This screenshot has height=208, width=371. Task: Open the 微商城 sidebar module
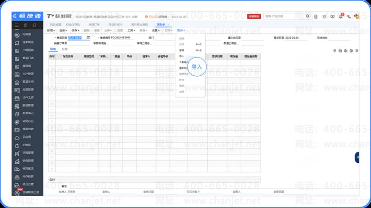pos(26,66)
